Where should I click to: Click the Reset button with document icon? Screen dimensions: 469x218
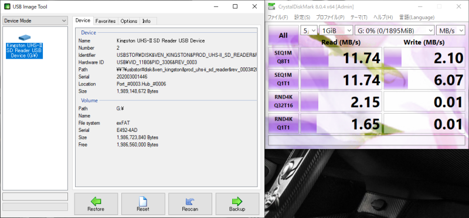(x=143, y=204)
